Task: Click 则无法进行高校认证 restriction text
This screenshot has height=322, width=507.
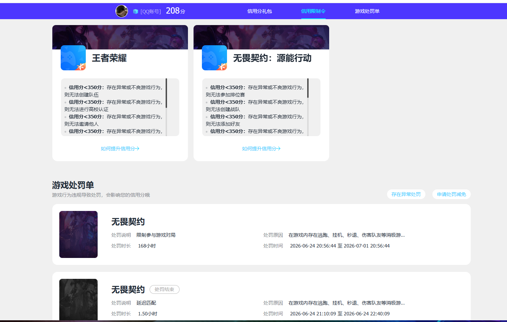Action: click(x=86, y=109)
